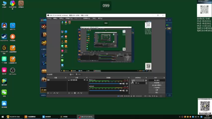Remove the selected scene with minus icon
This screenshot has width=212, height=119.
(x=51, y=93)
